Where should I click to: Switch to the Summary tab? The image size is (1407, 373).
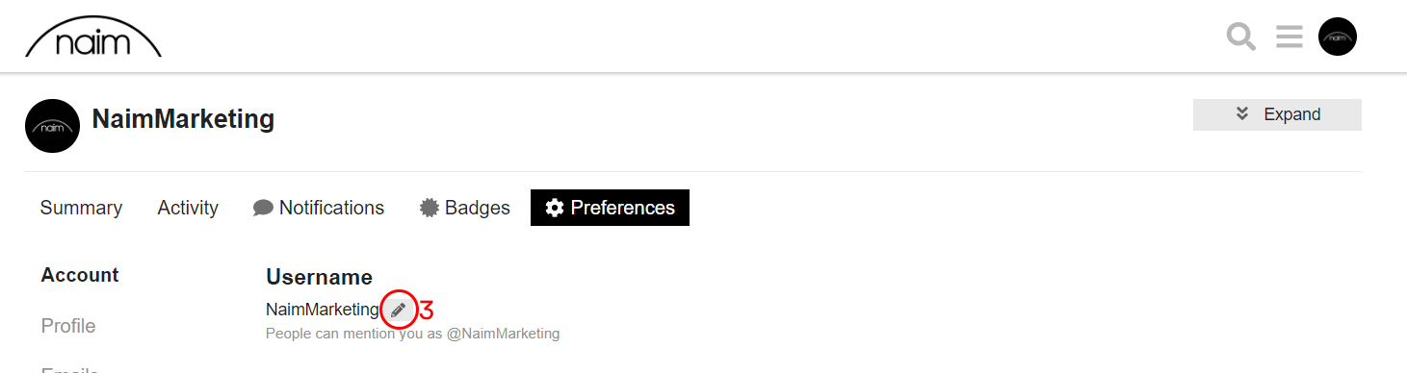pyautogui.click(x=81, y=208)
